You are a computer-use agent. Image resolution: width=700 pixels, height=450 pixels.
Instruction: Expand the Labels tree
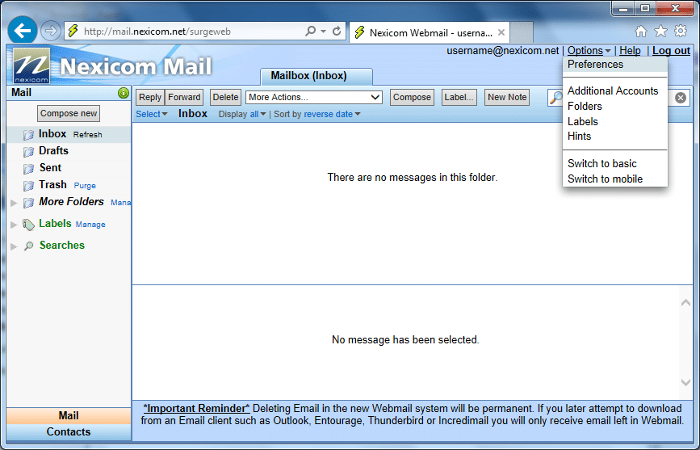pyautogui.click(x=14, y=225)
